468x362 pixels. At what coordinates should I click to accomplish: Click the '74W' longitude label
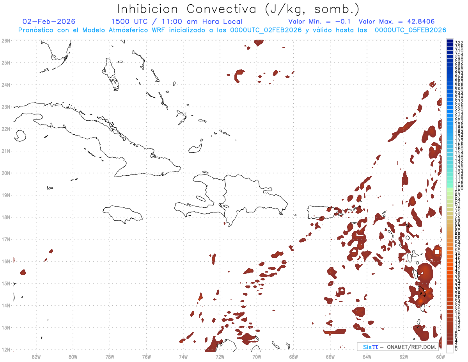click(x=183, y=357)
